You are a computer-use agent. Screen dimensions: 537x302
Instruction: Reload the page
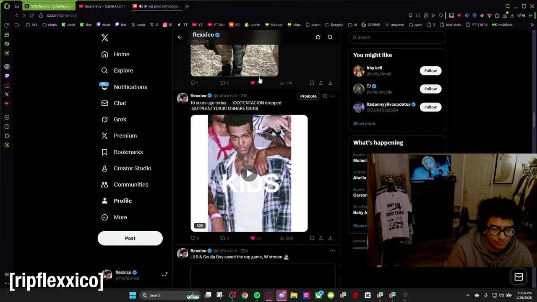[31, 16]
